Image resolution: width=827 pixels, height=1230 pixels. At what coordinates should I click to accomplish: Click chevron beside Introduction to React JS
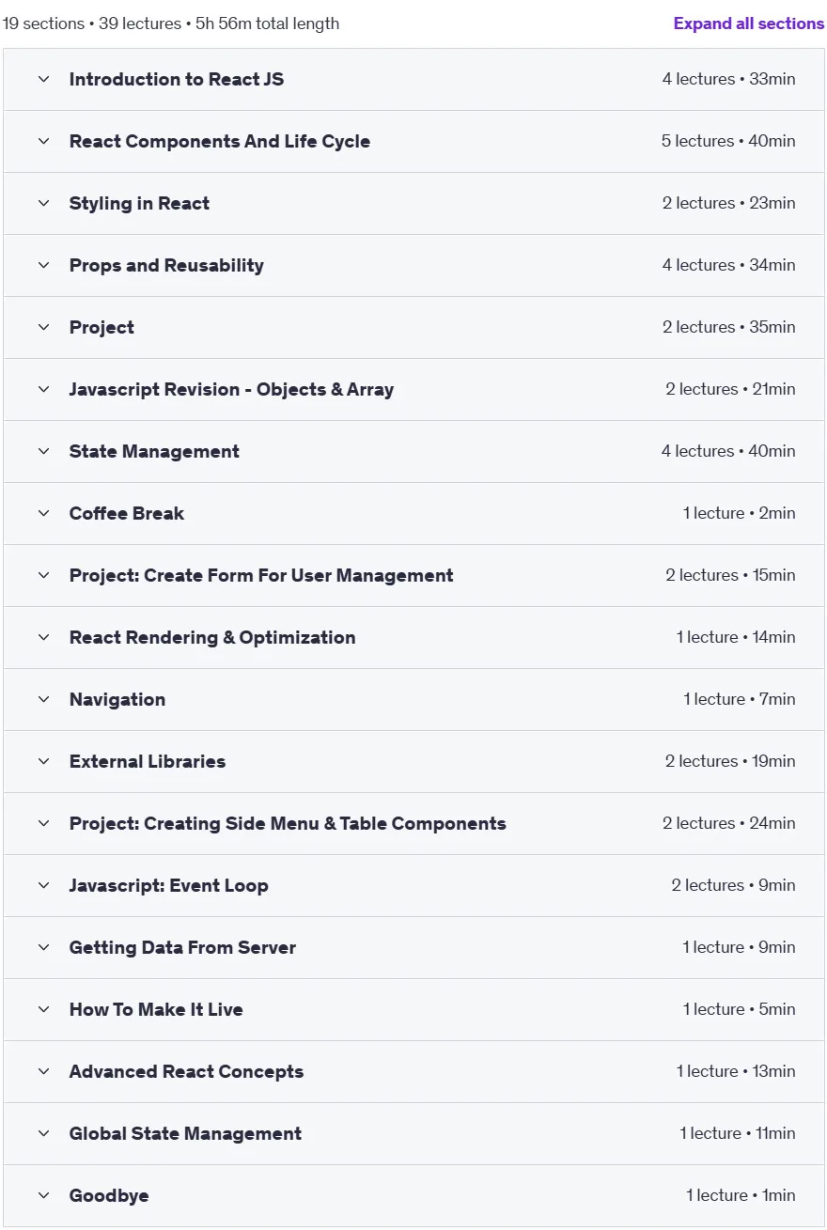pos(43,79)
